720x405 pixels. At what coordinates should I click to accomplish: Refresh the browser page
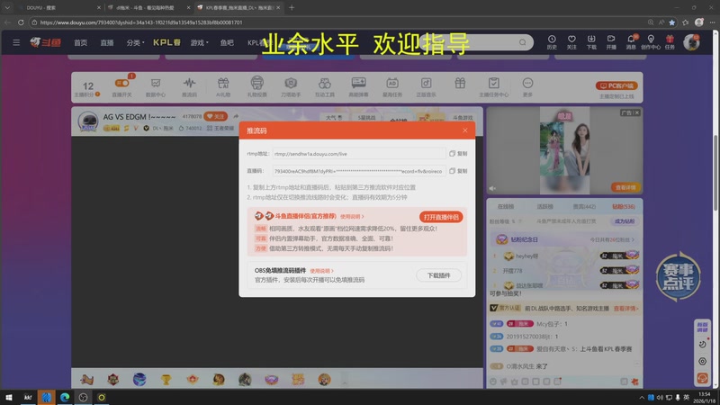(21, 22)
